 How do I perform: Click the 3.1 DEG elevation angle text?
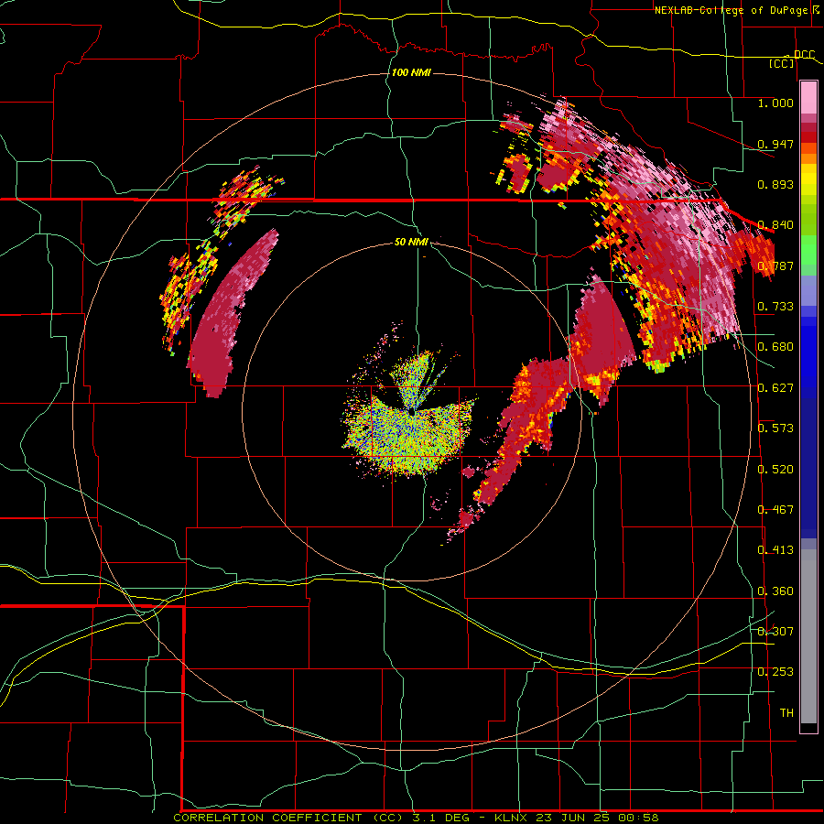point(442,818)
